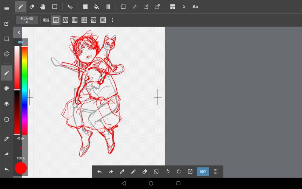Open the 手ぶれ補正 stabilizer setting
302x189 pixels.
27,20
